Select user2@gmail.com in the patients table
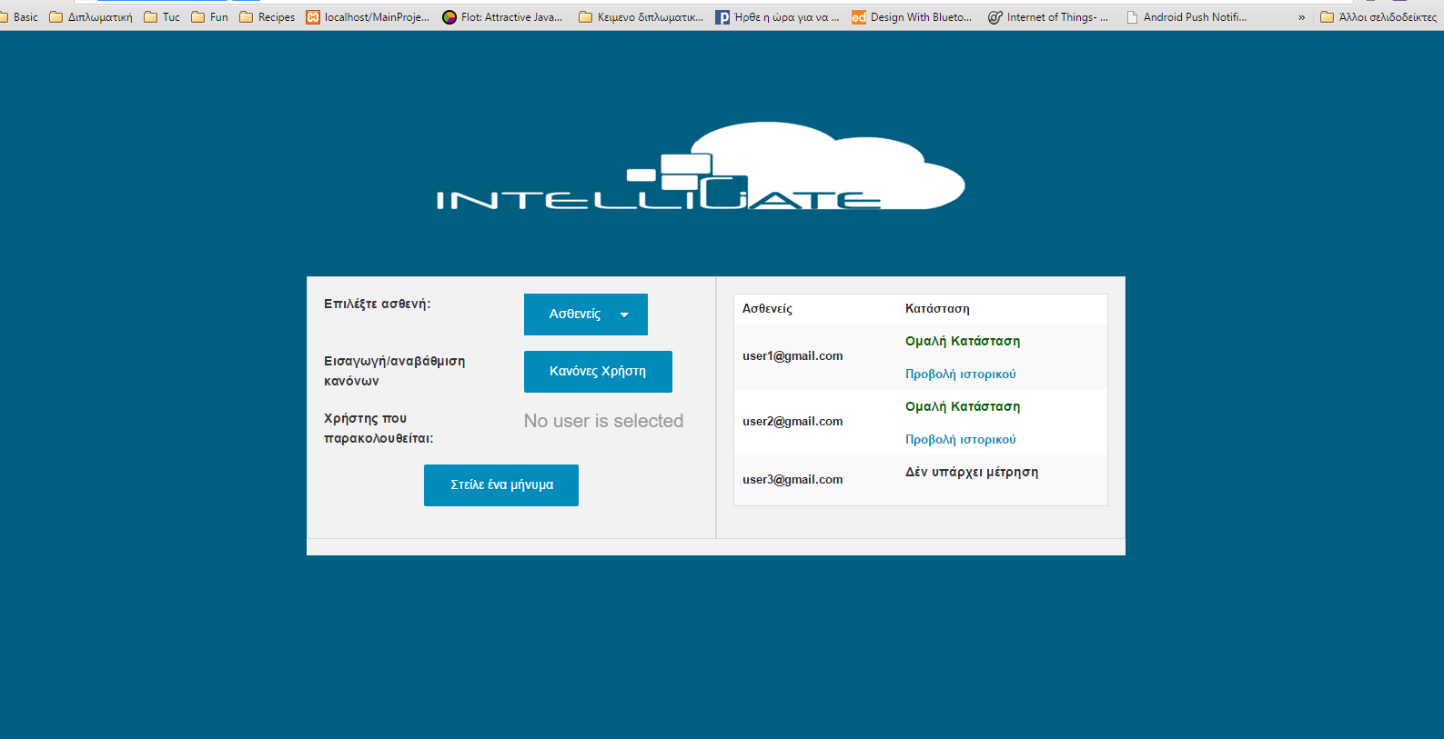 (793, 421)
